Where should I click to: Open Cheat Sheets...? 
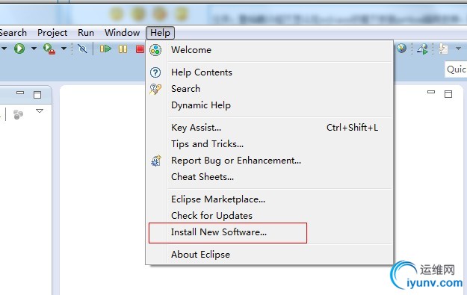coord(270,177)
